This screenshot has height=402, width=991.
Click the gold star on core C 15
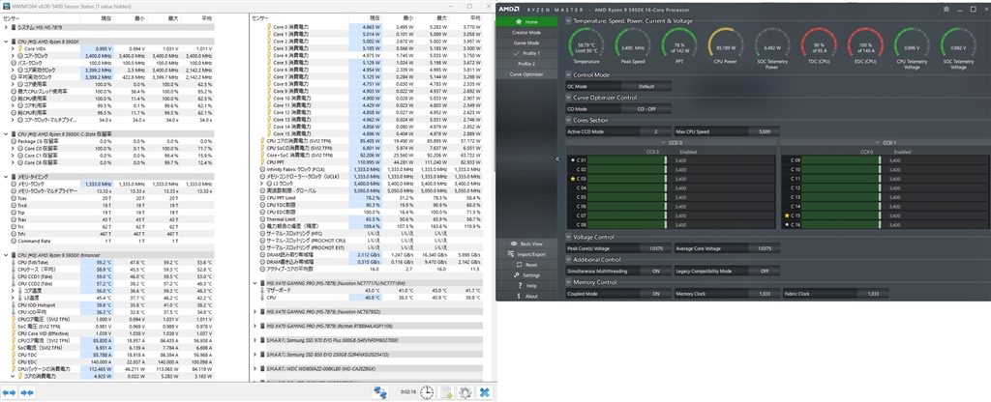click(x=787, y=215)
